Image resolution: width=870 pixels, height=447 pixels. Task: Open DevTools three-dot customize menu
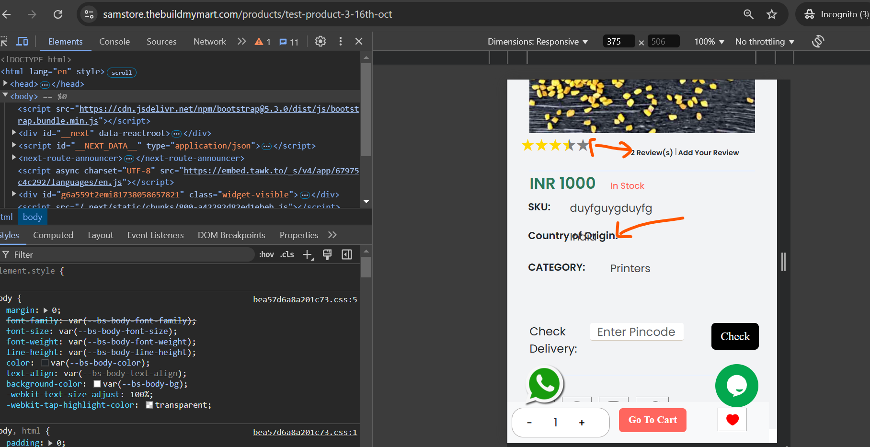point(341,41)
